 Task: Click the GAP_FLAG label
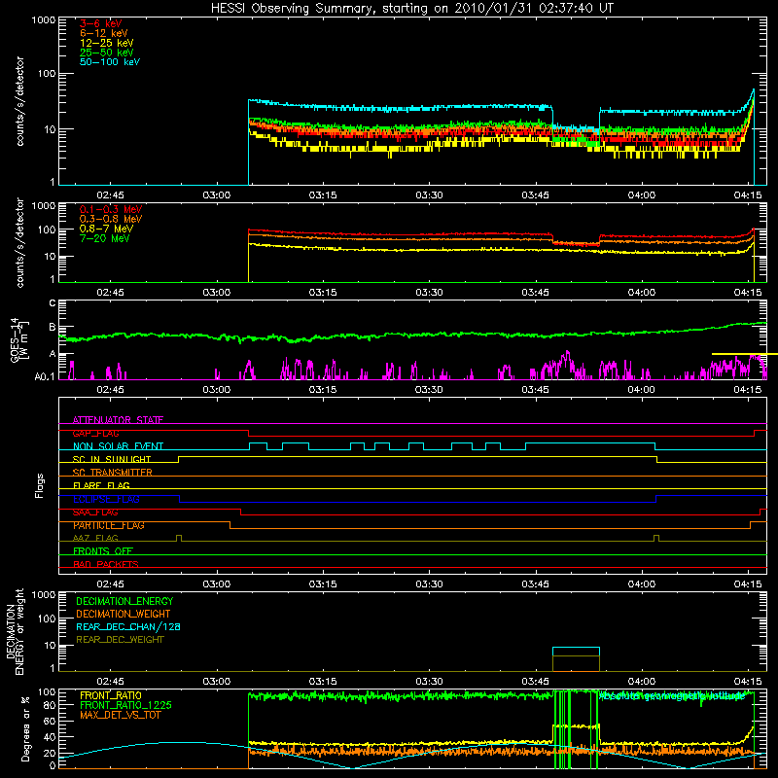coord(95,433)
